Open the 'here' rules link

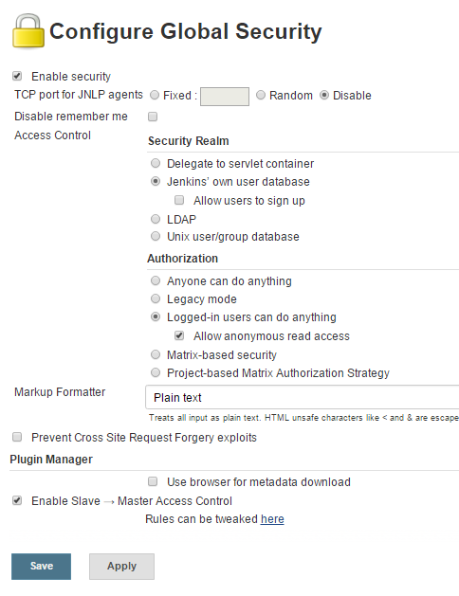272,519
